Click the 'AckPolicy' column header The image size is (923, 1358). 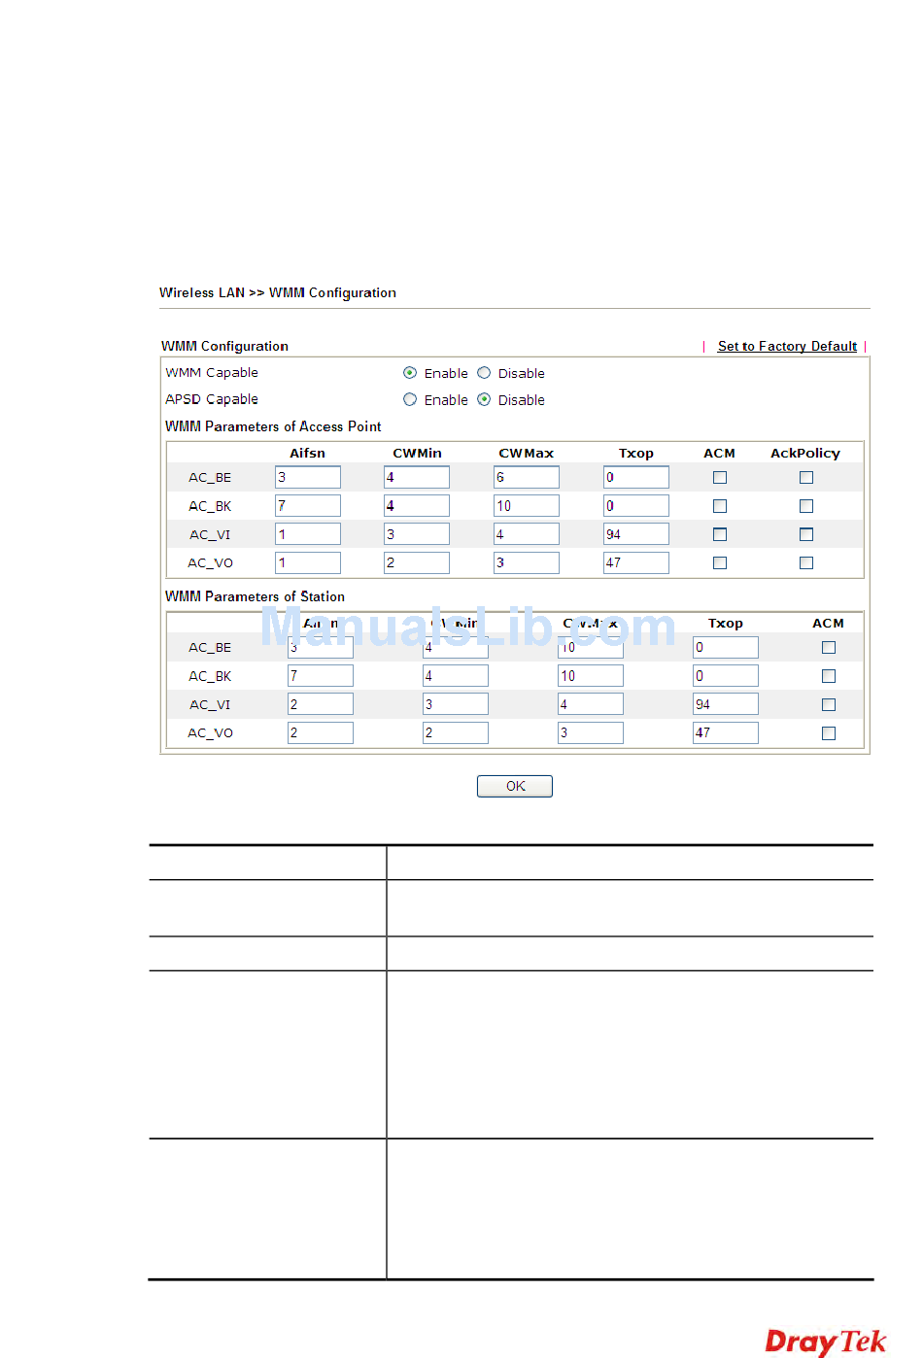click(805, 454)
